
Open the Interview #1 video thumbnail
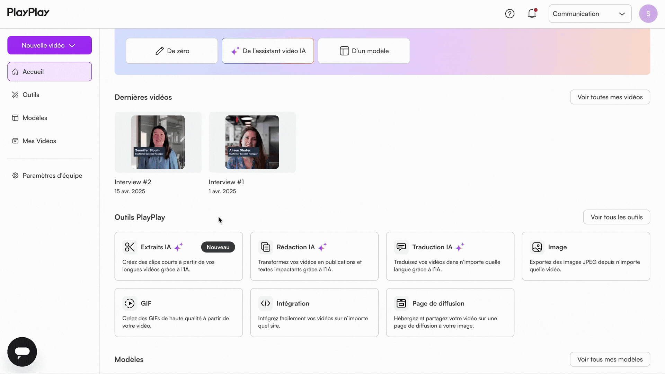pos(252,142)
